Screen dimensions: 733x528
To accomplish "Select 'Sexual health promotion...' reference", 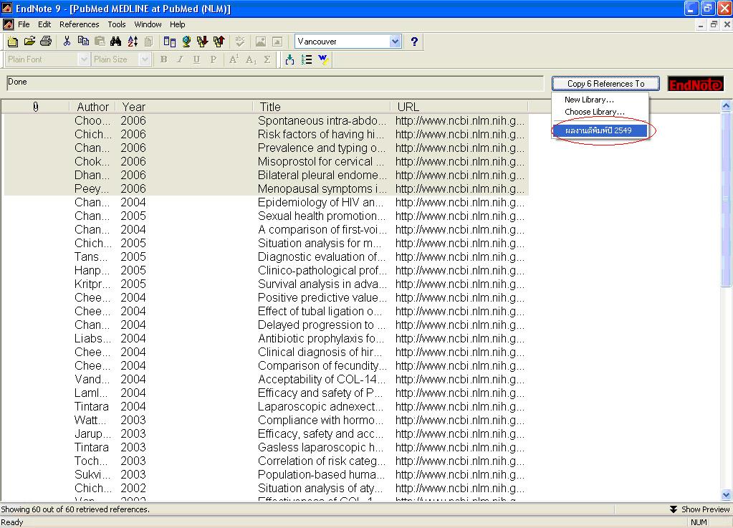I will [x=267, y=216].
